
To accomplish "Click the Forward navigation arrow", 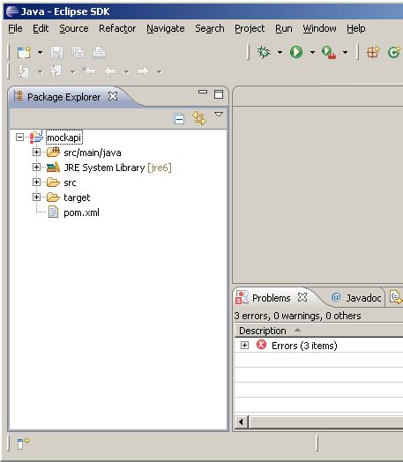I will (x=143, y=71).
